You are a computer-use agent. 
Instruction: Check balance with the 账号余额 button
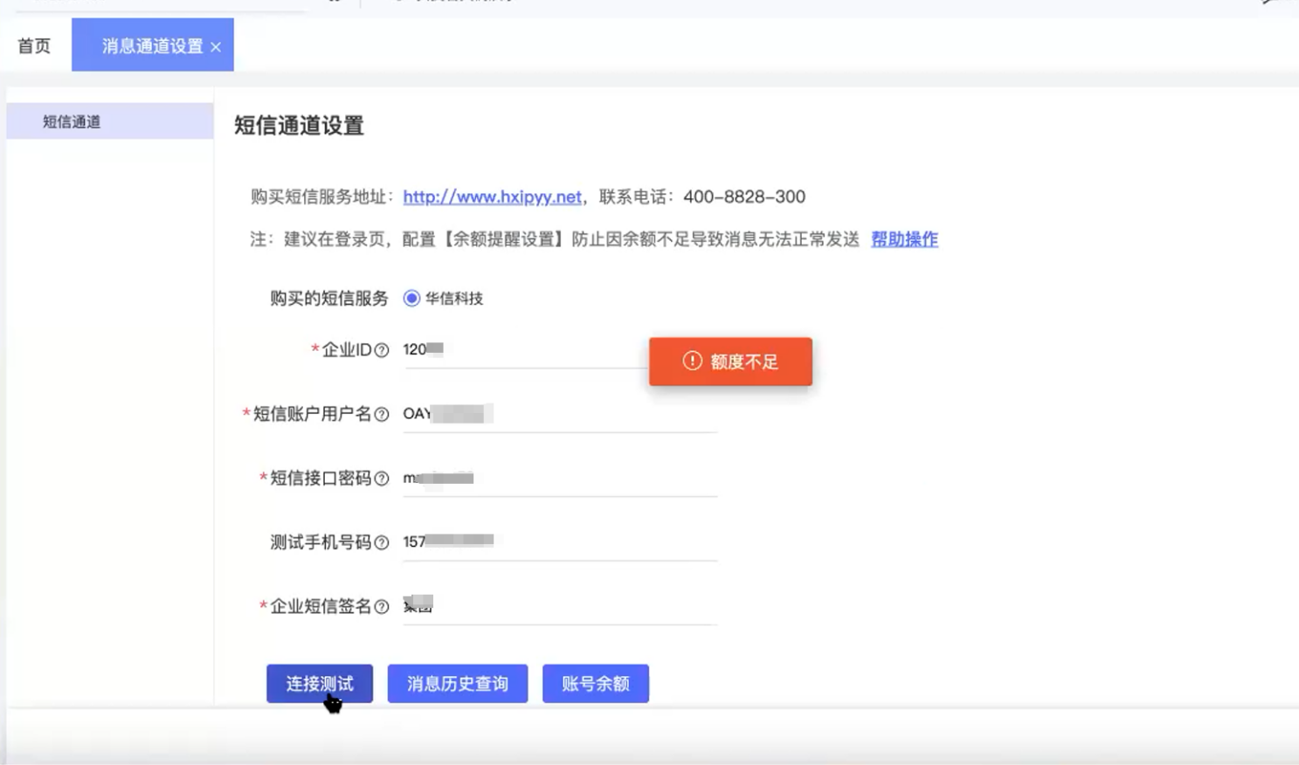click(596, 684)
